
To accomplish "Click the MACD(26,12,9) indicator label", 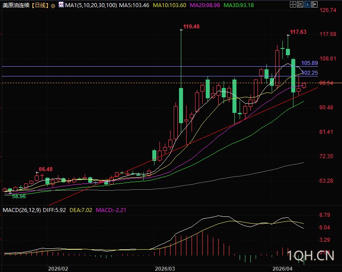I will (x=22, y=210).
